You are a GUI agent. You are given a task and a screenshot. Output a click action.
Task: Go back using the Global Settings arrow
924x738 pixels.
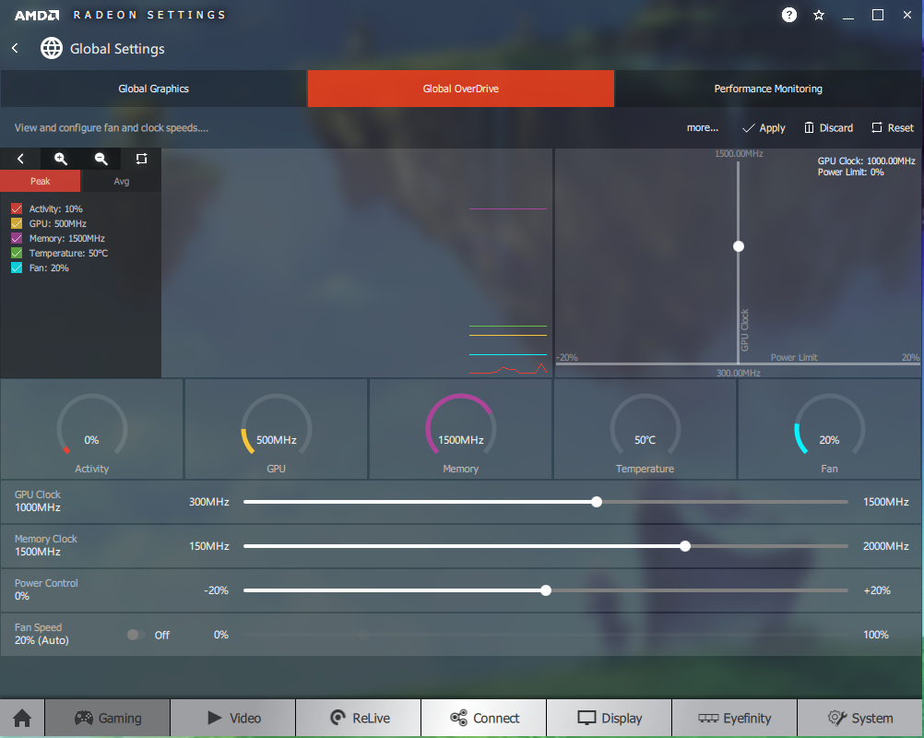coord(16,48)
